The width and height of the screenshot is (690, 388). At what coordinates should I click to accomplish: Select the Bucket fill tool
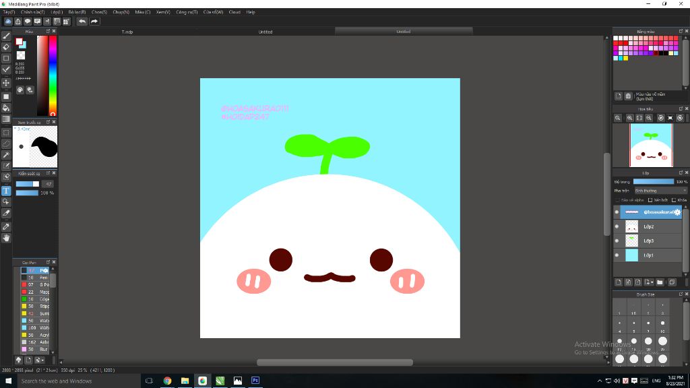[x=6, y=108]
